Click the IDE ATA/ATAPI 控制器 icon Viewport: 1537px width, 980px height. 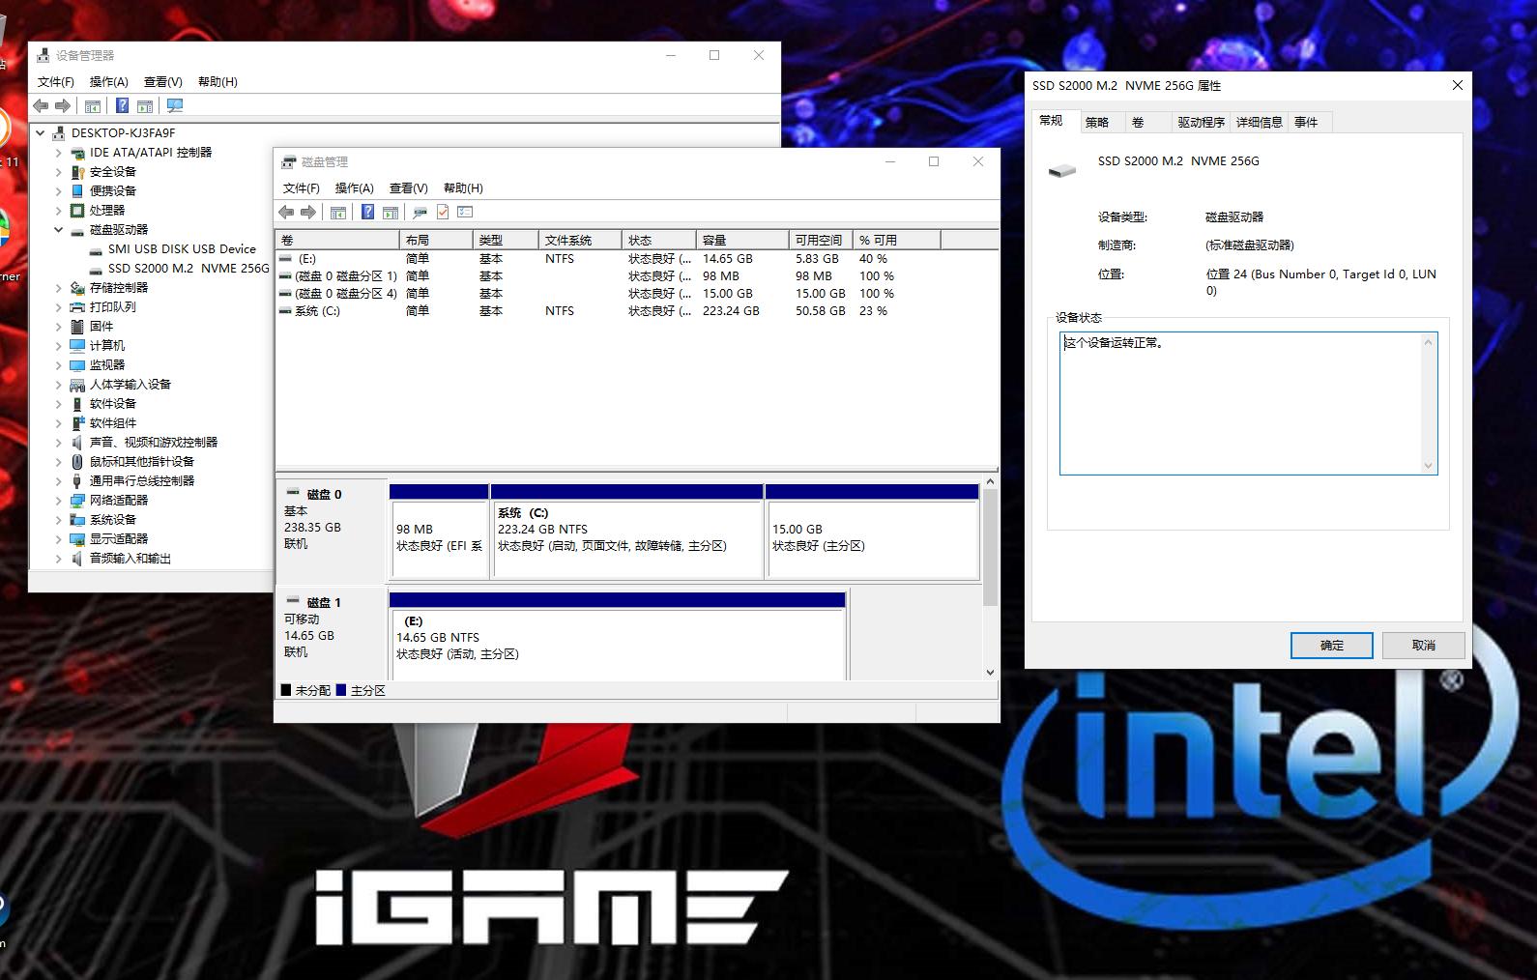point(77,153)
